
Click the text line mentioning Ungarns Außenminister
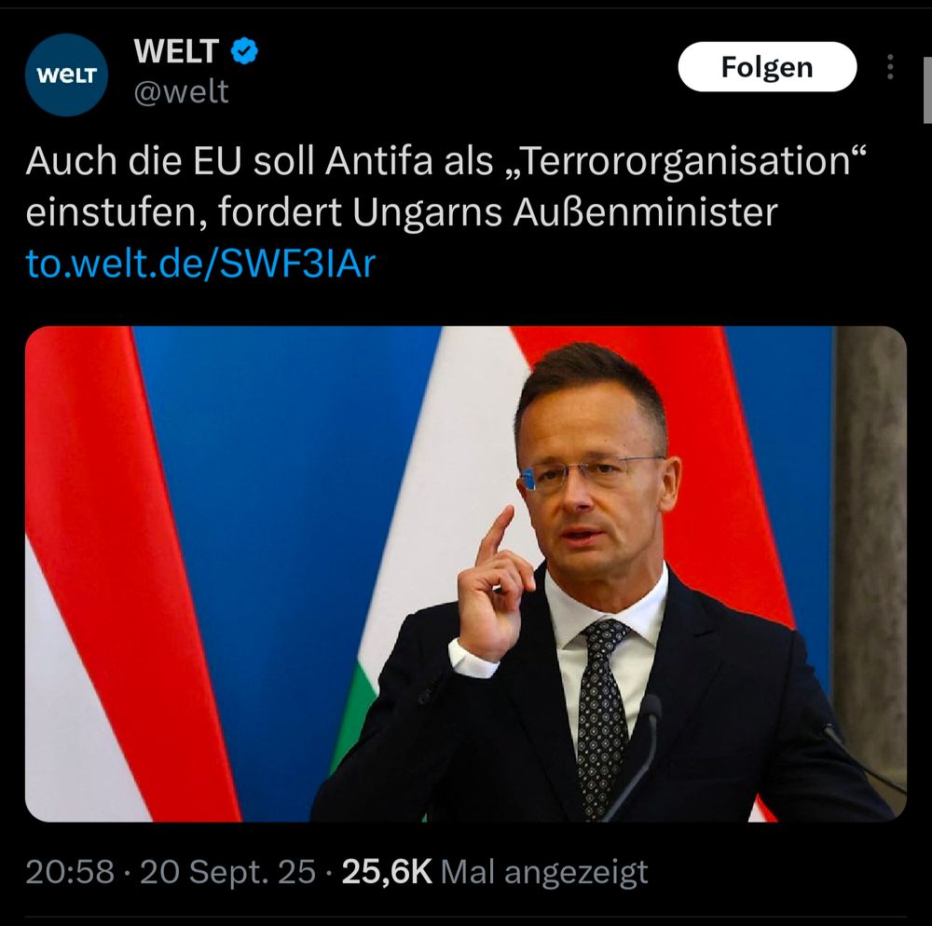tap(401, 212)
